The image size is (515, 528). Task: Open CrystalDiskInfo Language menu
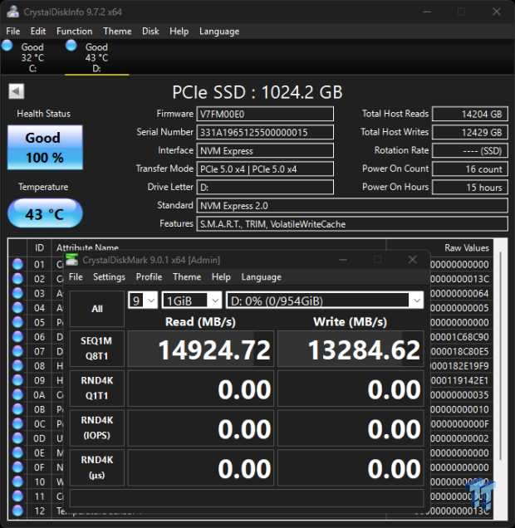tap(219, 32)
